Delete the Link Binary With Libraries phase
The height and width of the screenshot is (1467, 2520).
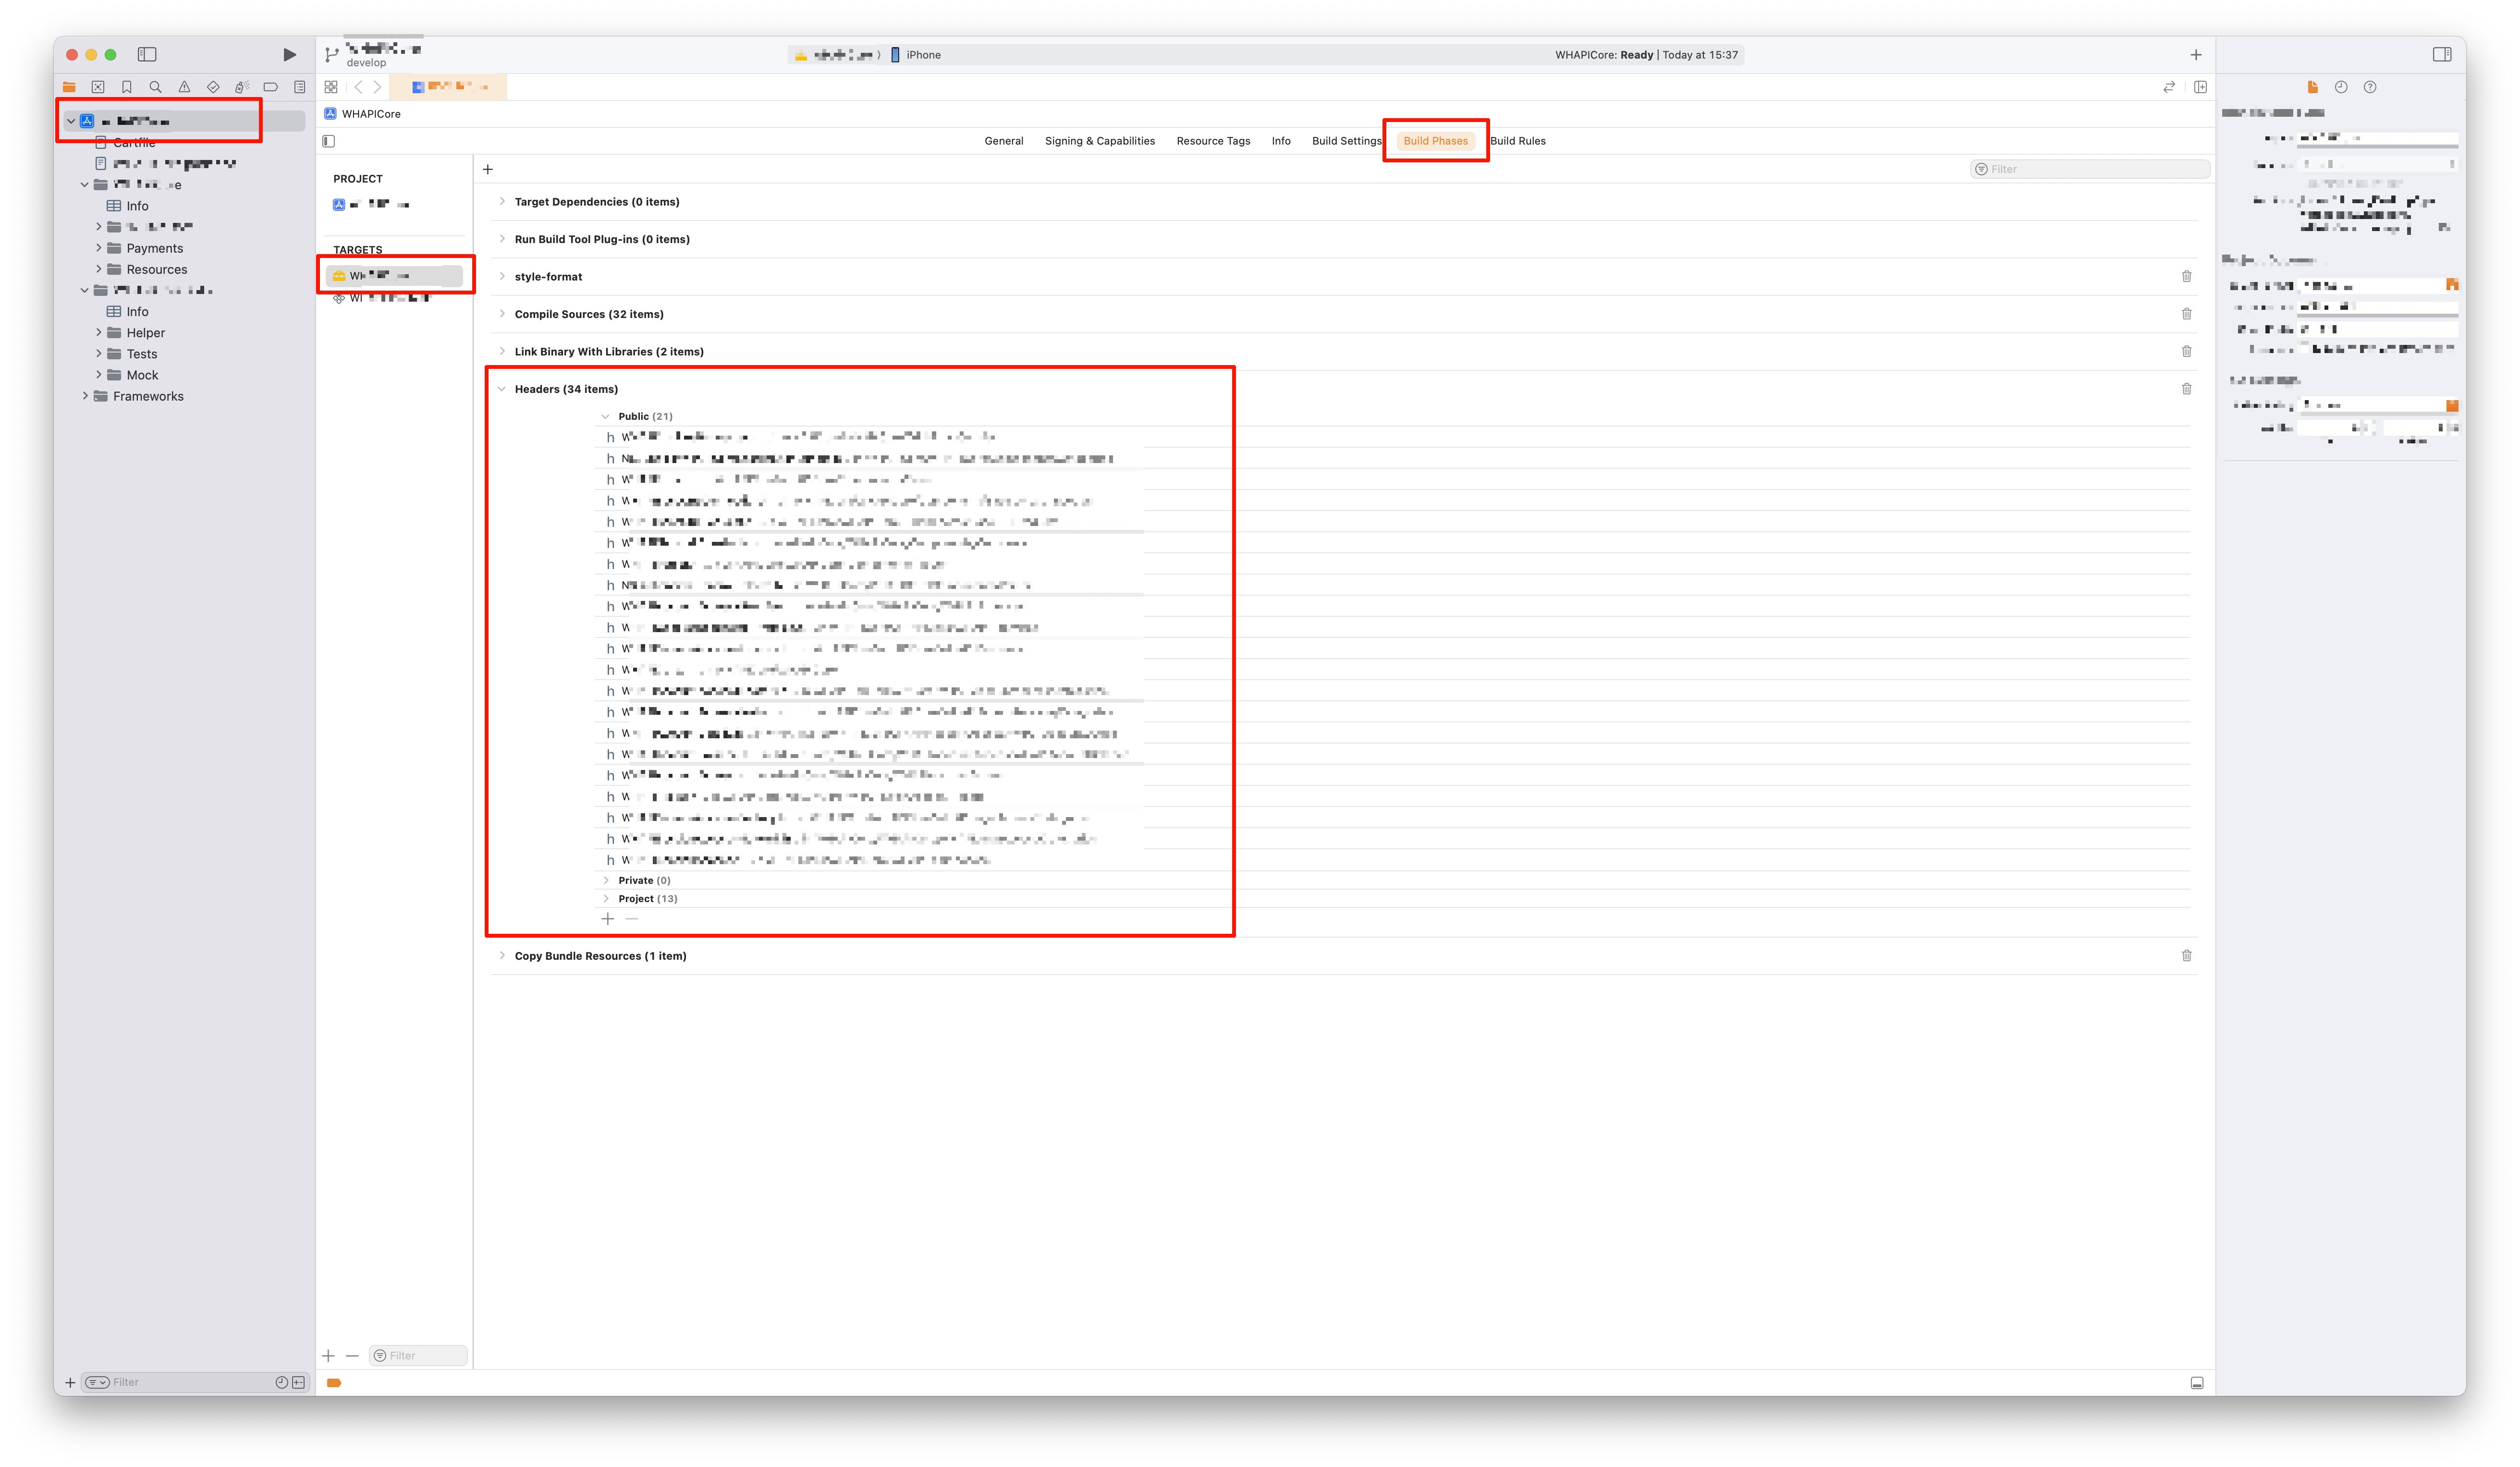(x=2186, y=351)
